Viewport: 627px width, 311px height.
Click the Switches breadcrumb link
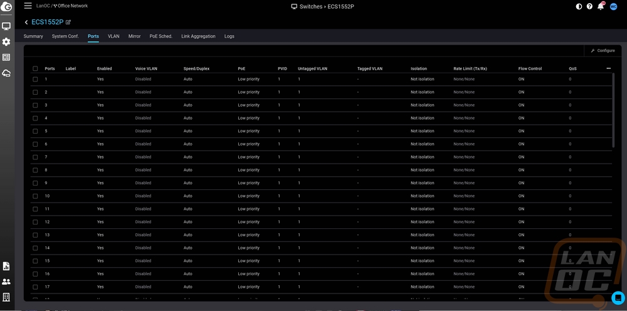tap(312, 6)
